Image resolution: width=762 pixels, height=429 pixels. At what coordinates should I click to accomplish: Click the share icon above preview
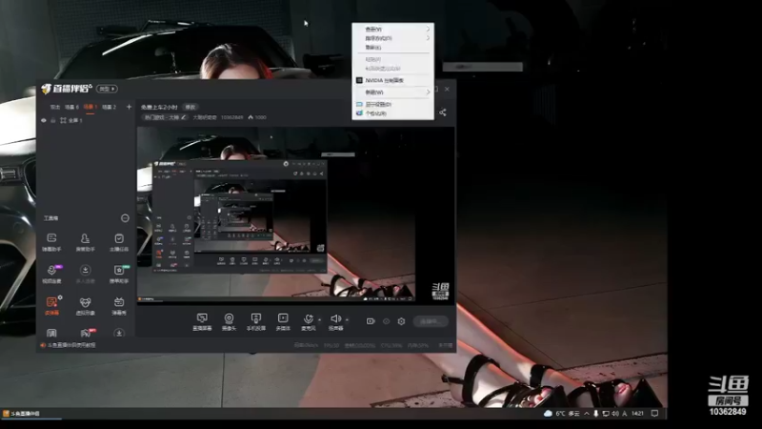pyautogui.click(x=443, y=112)
